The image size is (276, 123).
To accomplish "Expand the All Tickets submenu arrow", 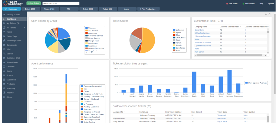I will click(25, 28).
